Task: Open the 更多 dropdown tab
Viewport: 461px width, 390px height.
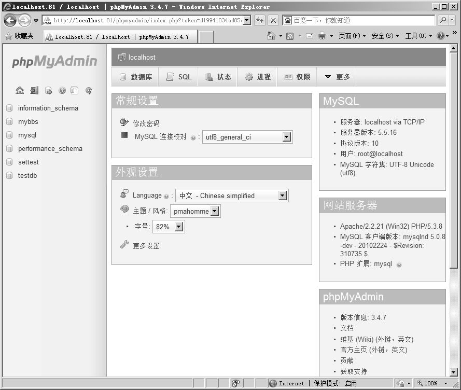Action: click(x=337, y=77)
